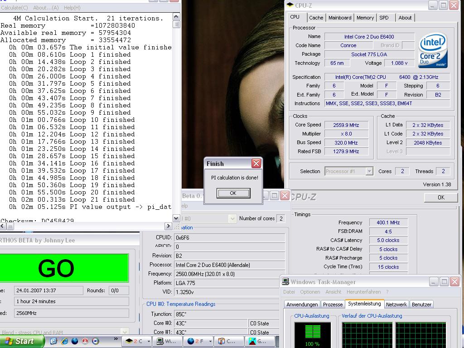
Task: Switch to the G... paint taskbar button
Action: coord(260,341)
